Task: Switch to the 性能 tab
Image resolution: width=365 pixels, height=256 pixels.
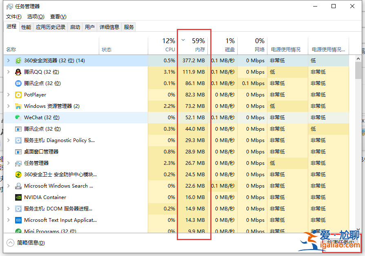Action: coord(26,27)
